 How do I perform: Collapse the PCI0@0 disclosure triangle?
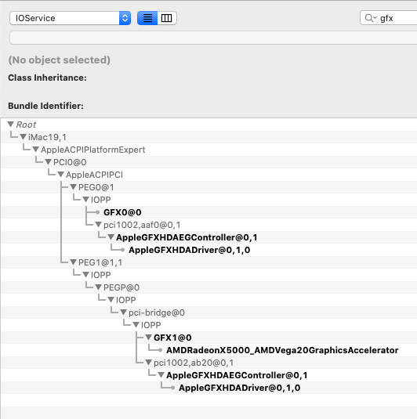coord(48,162)
